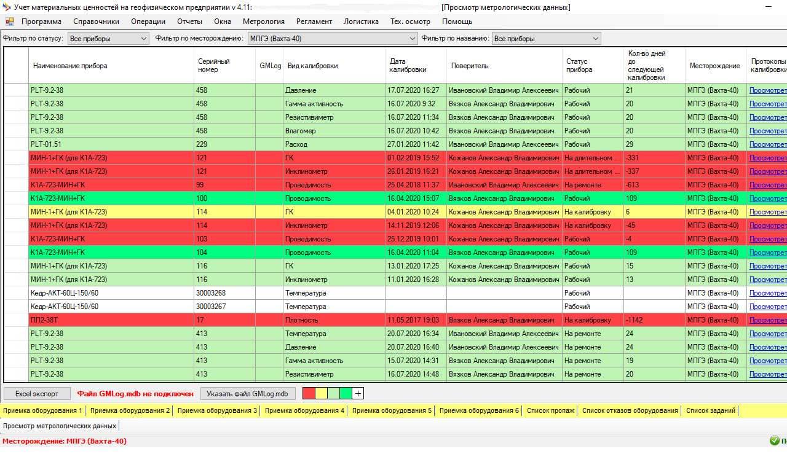The image size is (787, 470).
Task: Open the Отчеты menu
Action: pos(189,22)
